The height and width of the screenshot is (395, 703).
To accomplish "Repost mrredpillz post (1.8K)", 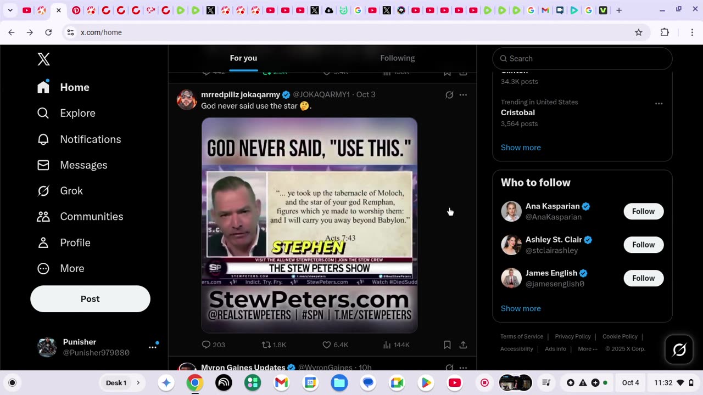I will click(274, 345).
